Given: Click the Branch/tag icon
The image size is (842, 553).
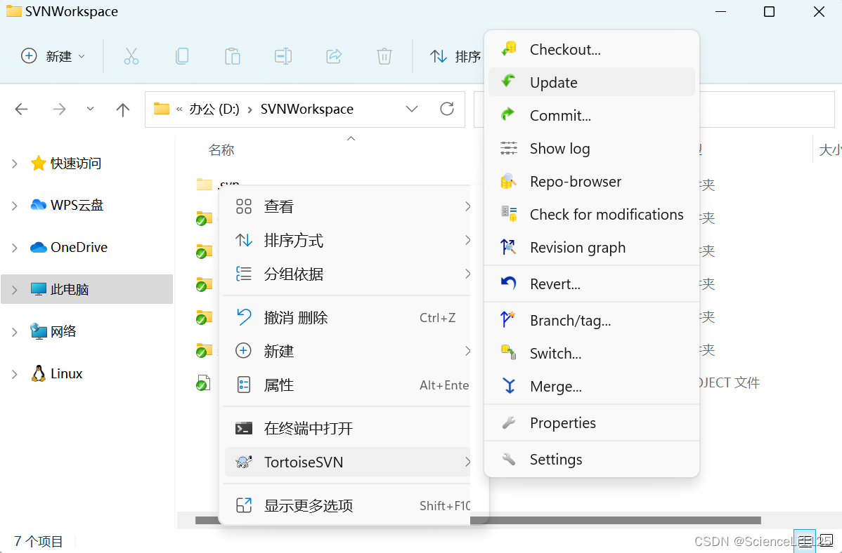Looking at the screenshot, I should pyautogui.click(x=509, y=320).
